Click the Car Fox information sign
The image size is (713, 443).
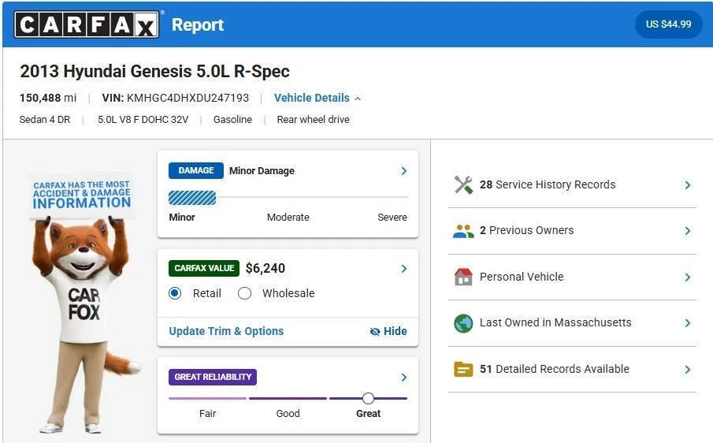click(x=82, y=195)
